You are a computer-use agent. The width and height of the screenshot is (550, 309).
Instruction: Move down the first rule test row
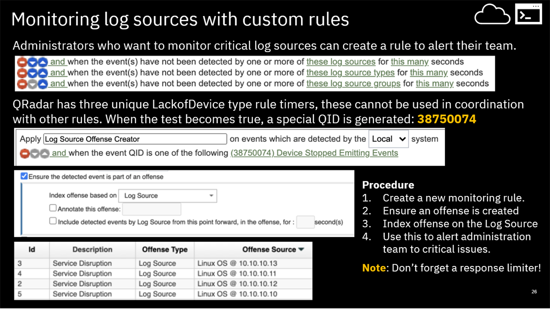(x=33, y=62)
